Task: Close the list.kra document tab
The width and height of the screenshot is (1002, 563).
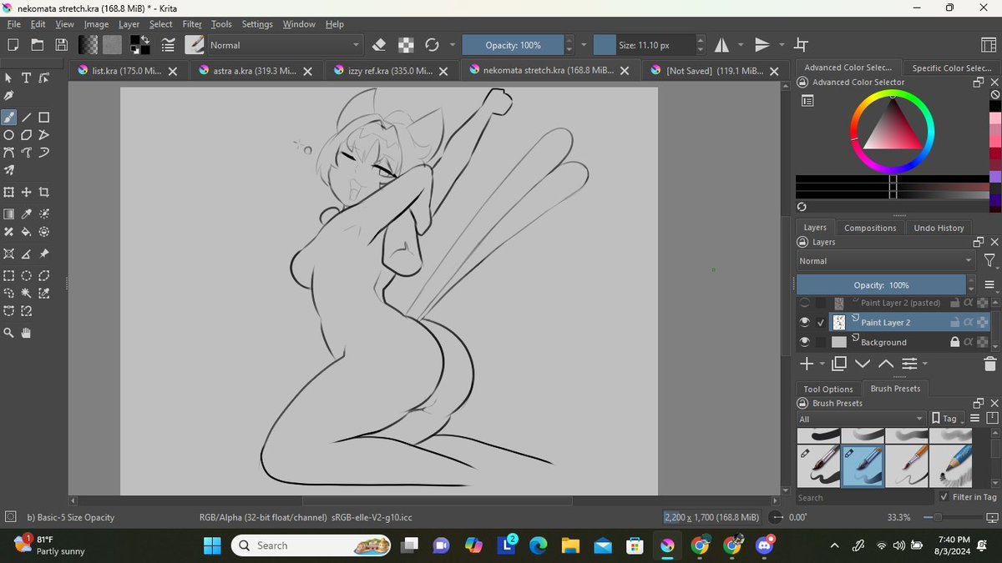Action: coord(173,72)
